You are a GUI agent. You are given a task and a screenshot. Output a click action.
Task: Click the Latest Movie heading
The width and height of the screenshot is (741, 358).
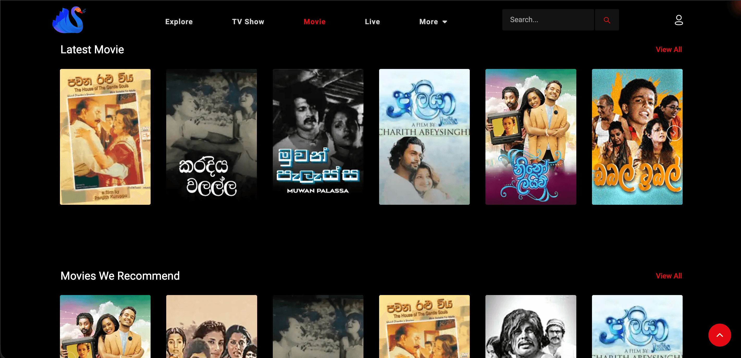tap(92, 49)
